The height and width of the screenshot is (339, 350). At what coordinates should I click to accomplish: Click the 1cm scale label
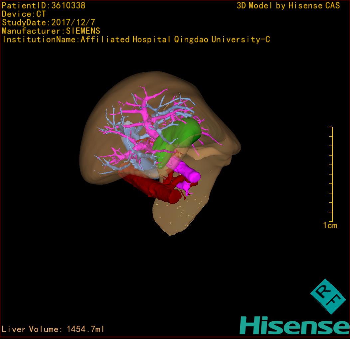coord(330,226)
